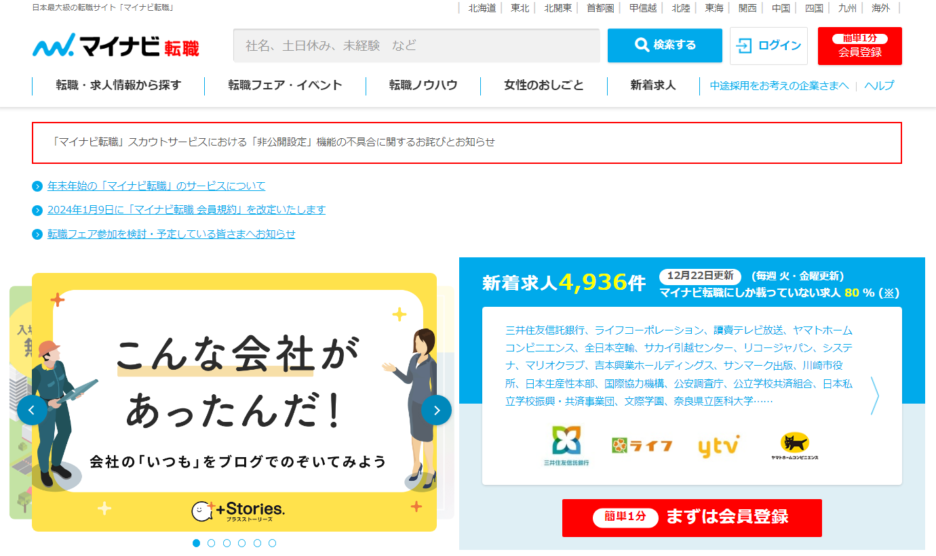This screenshot has height=556, width=936.
Task: Click the 12月22日更新 badge
Action: click(700, 276)
